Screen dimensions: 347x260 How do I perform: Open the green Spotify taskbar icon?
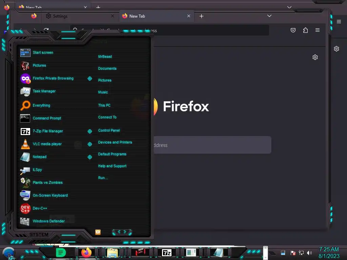61,253
